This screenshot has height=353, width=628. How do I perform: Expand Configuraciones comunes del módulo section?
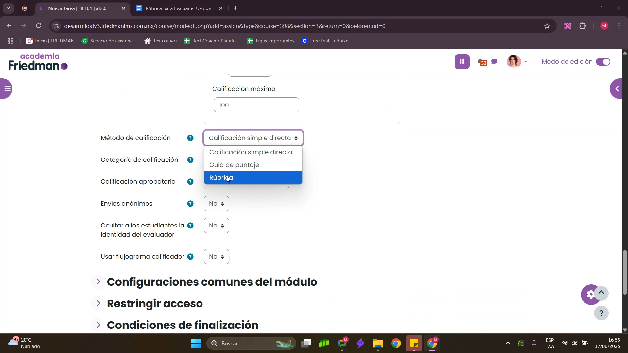(x=212, y=282)
